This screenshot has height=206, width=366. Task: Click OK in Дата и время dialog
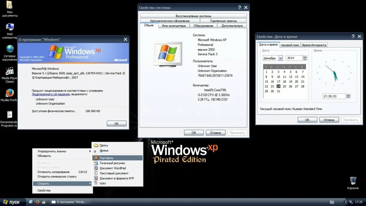tap(307, 120)
